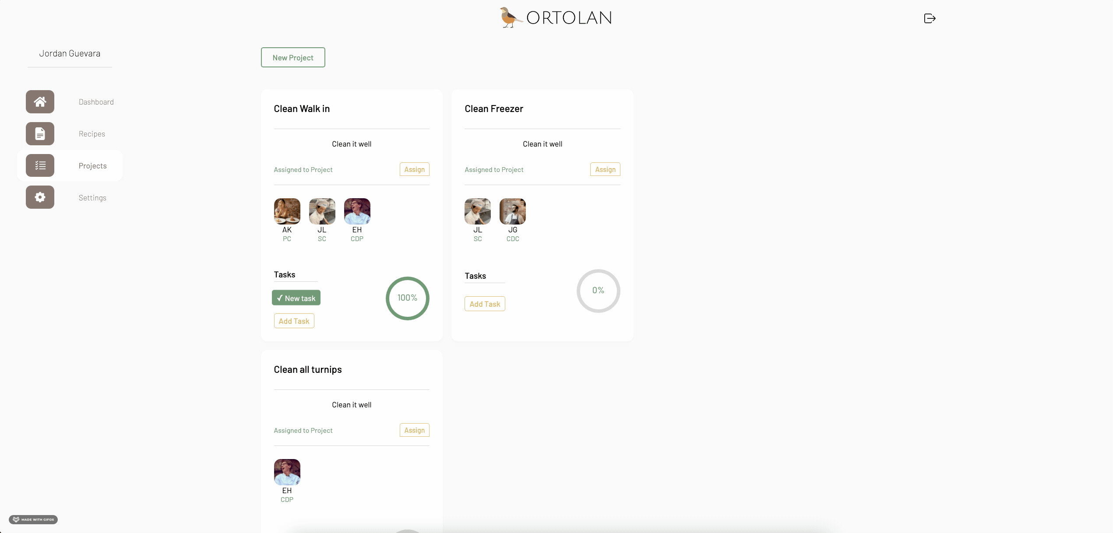The width and height of the screenshot is (1113, 533).
Task: Click the 100% progress circle
Action: tap(407, 298)
